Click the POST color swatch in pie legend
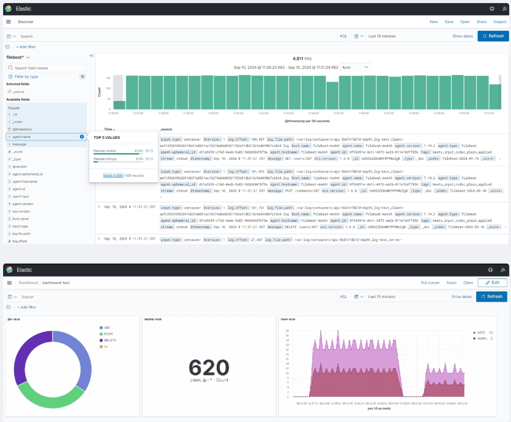Viewport: 511px width, 422px height. (101, 334)
